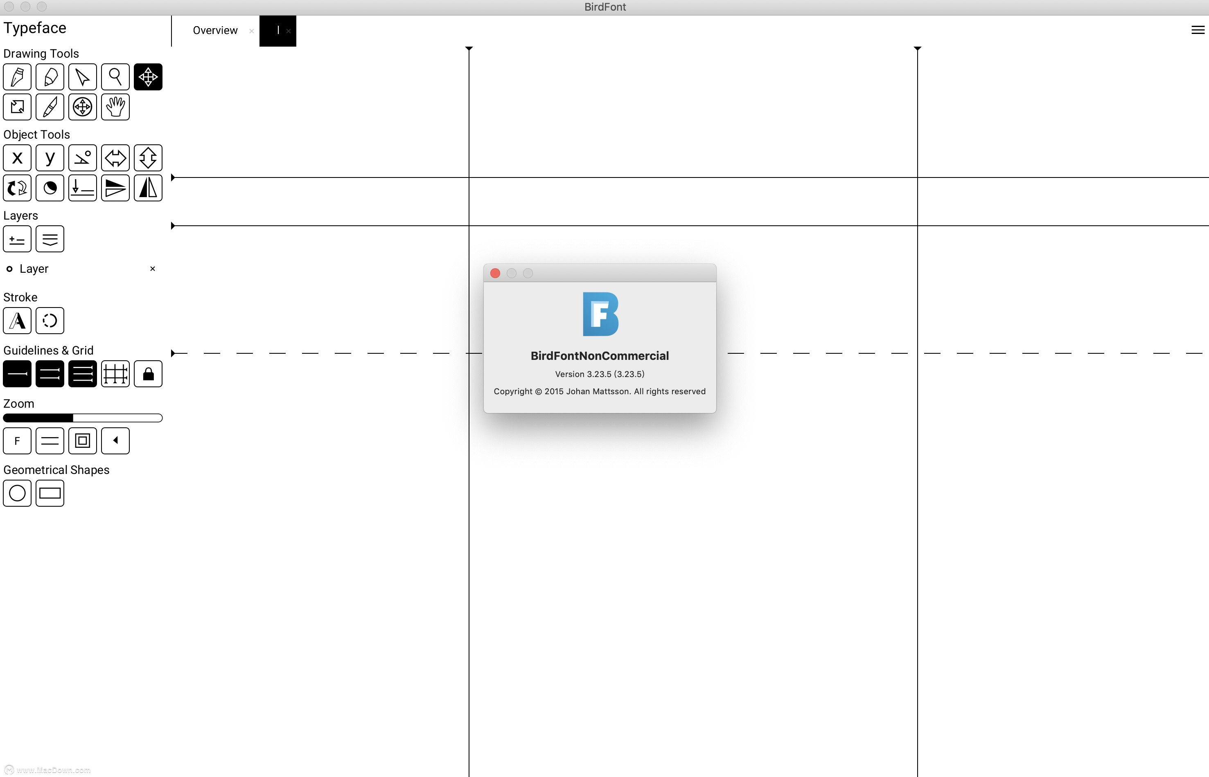Click the 'Copyright © 2015 Johan Mattsson' text
Image resolution: width=1209 pixels, height=777 pixels.
pos(562,391)
